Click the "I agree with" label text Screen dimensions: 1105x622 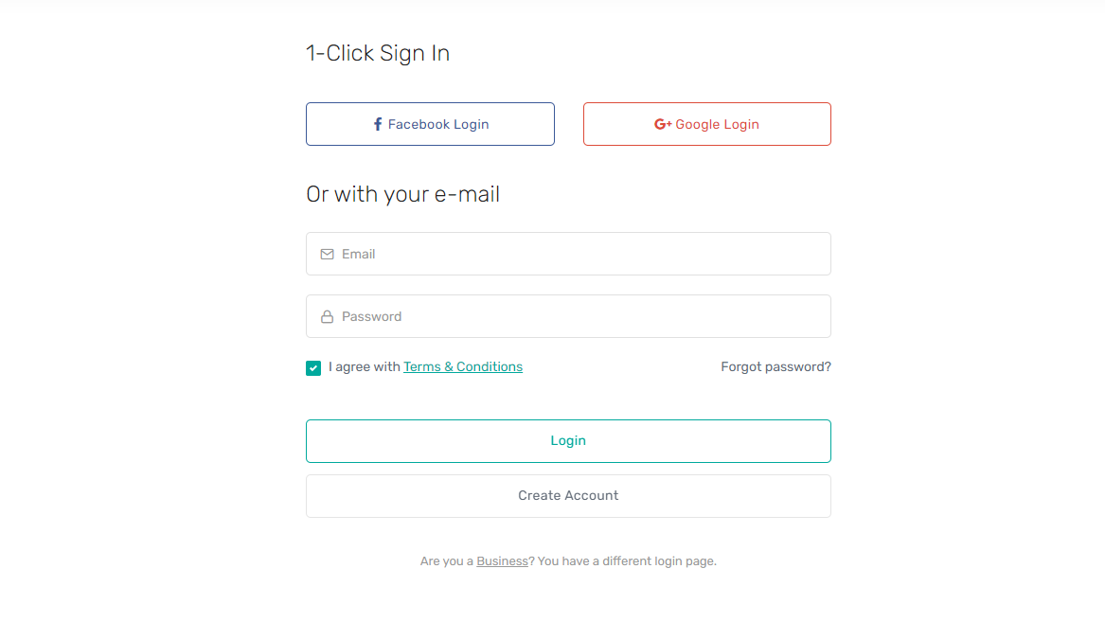pos(365,367)
